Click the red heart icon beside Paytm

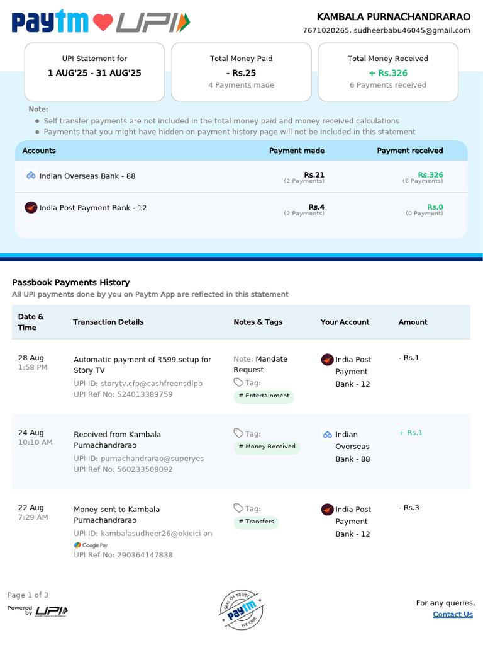(x=103, y=23)
